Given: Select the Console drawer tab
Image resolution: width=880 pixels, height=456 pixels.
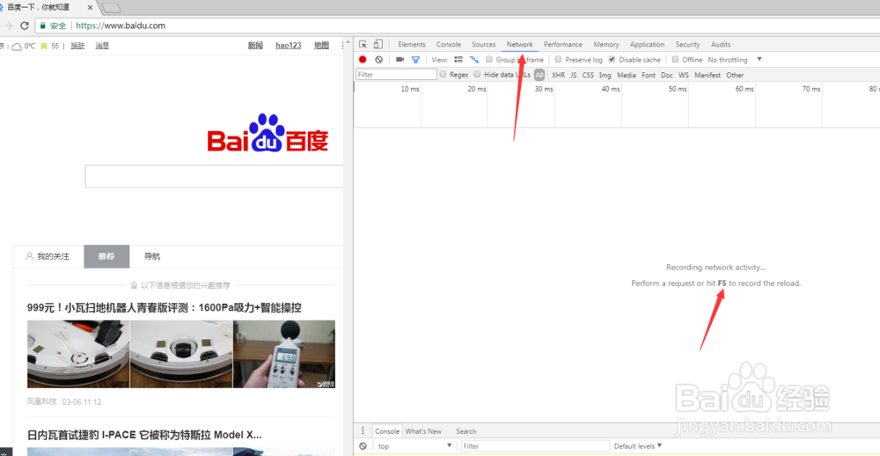Looking at the screenshot, I should click(x=387, y=431).
